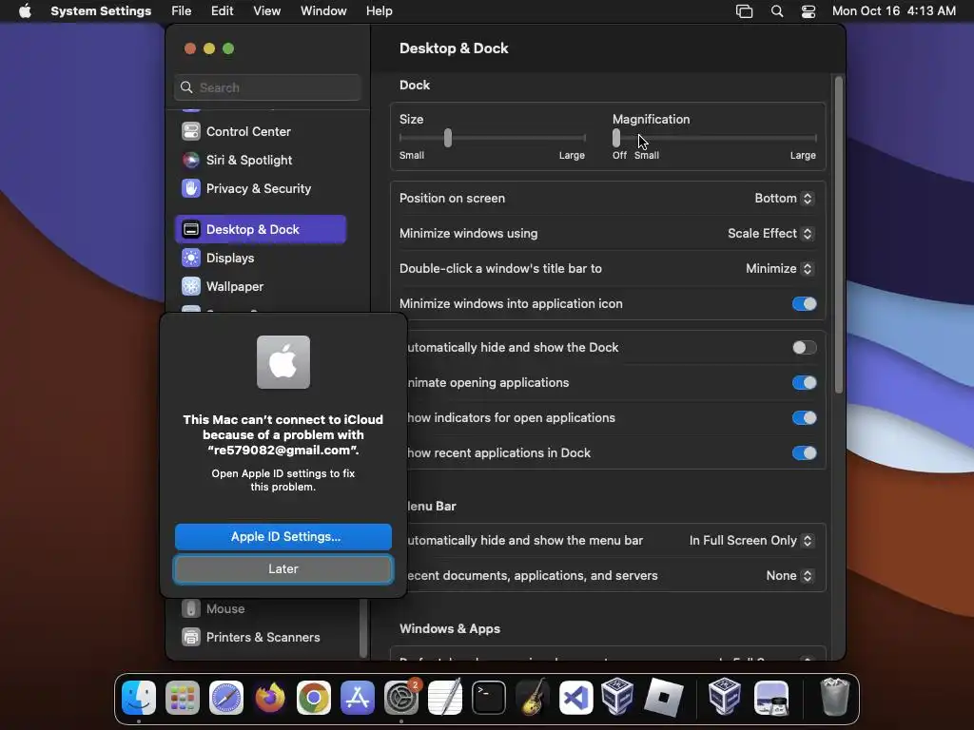The image size is (974, 730).
Task: Open the Trash in the Dock
Action: pos(834,697)
